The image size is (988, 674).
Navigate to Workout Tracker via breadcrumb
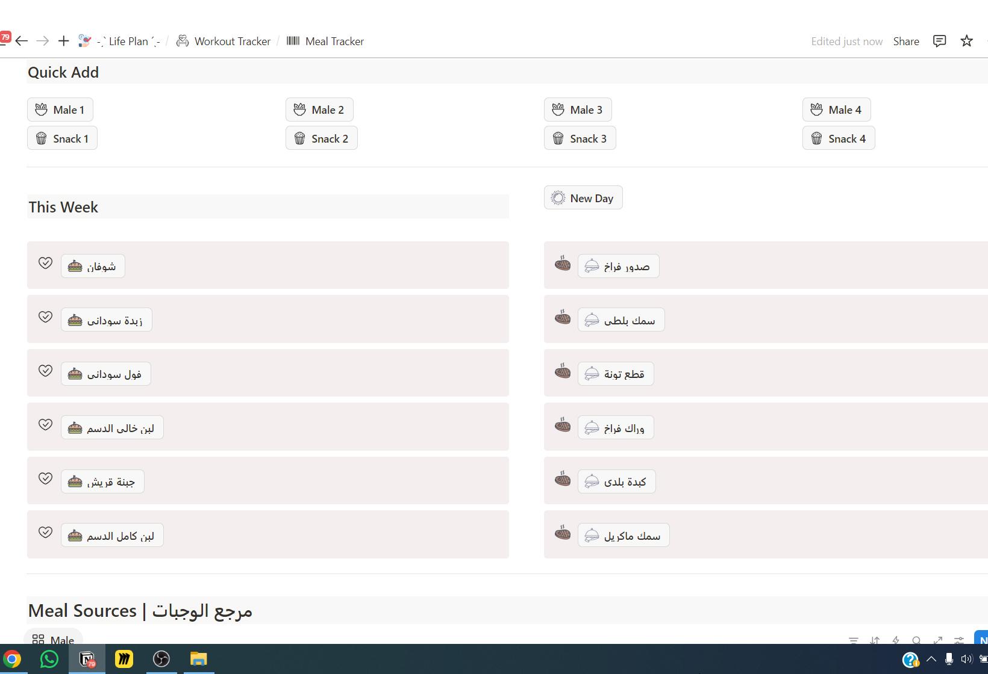(231, 41)
